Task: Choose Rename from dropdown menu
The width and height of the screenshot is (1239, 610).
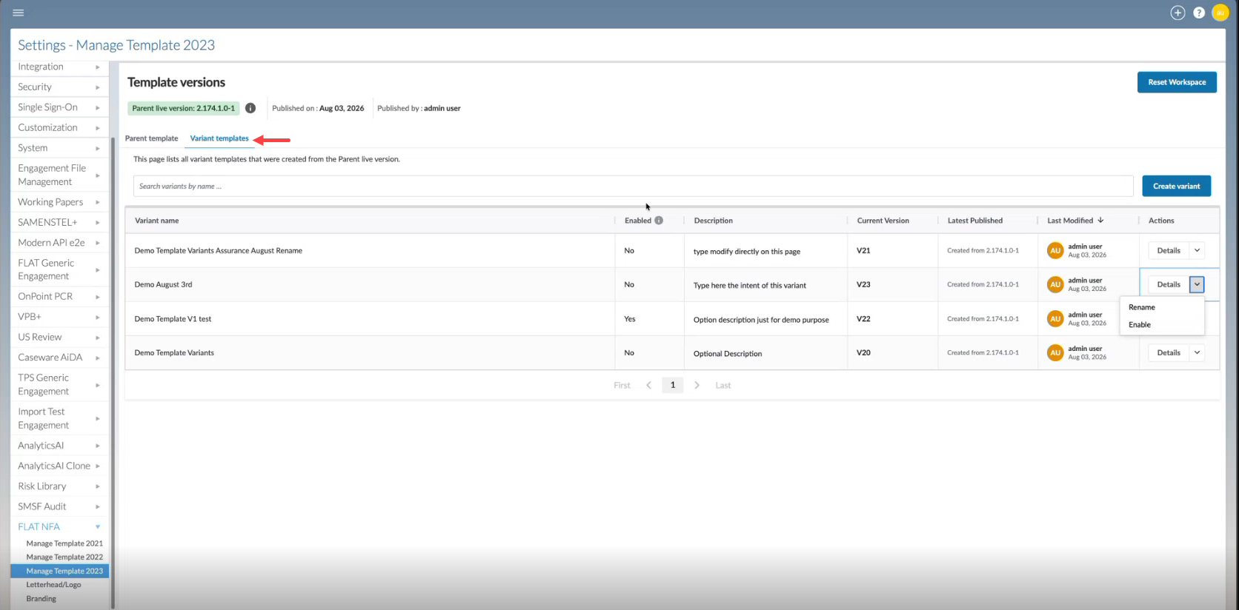Action: pyautogui.click(x=1141, y=307)
